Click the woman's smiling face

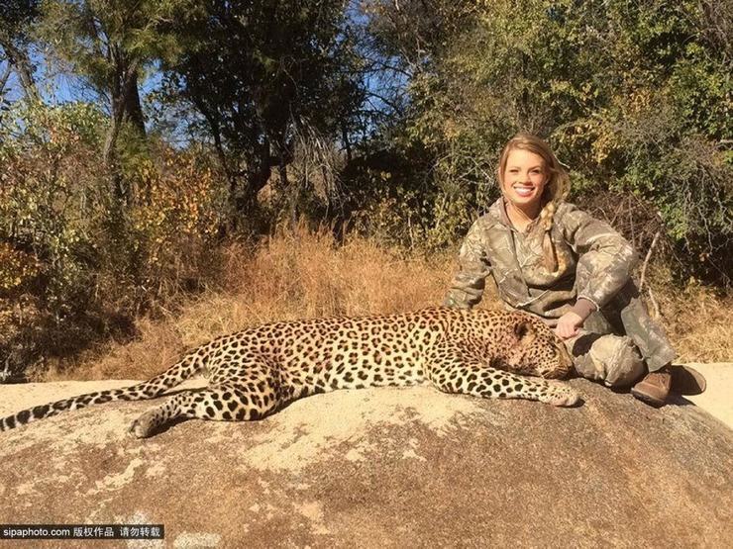(525, 178)
